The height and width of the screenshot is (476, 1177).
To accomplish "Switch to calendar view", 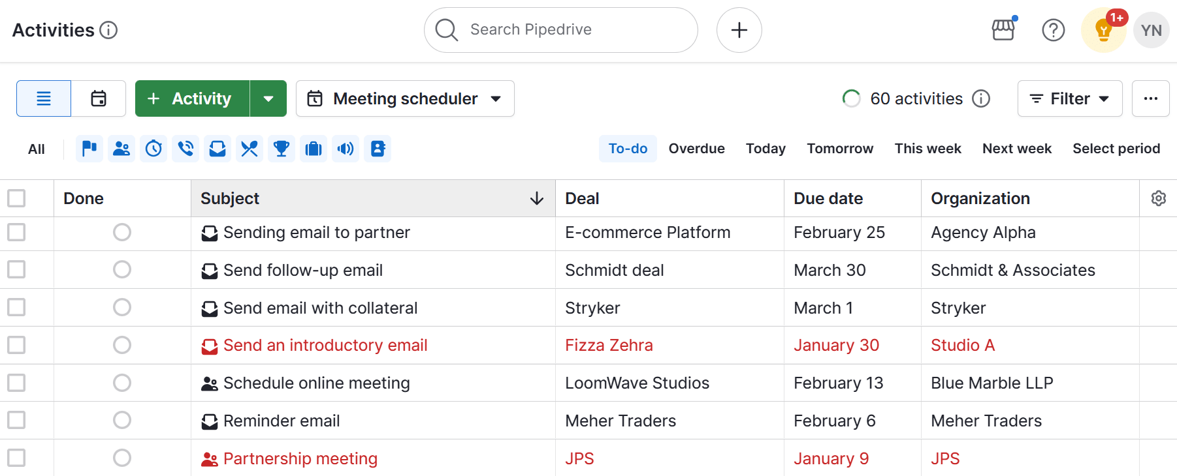I will point(98,98).
